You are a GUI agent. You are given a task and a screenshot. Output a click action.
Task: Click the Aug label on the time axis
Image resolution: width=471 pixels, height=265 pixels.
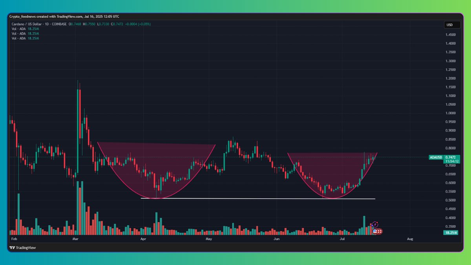tap(410, 238)
